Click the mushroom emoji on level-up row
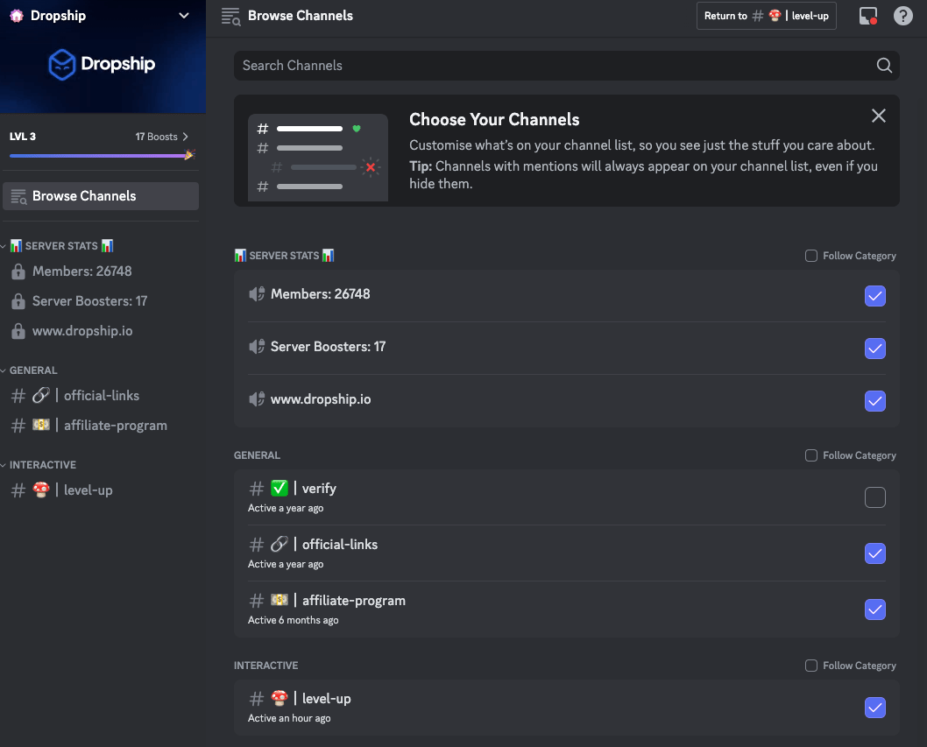This screenshot has height=747, width=927. tap(279, 698)
